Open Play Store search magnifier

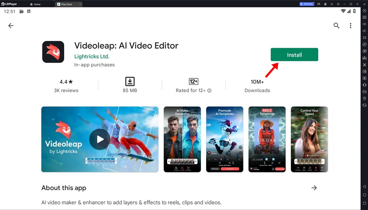[x=337, y=26]
